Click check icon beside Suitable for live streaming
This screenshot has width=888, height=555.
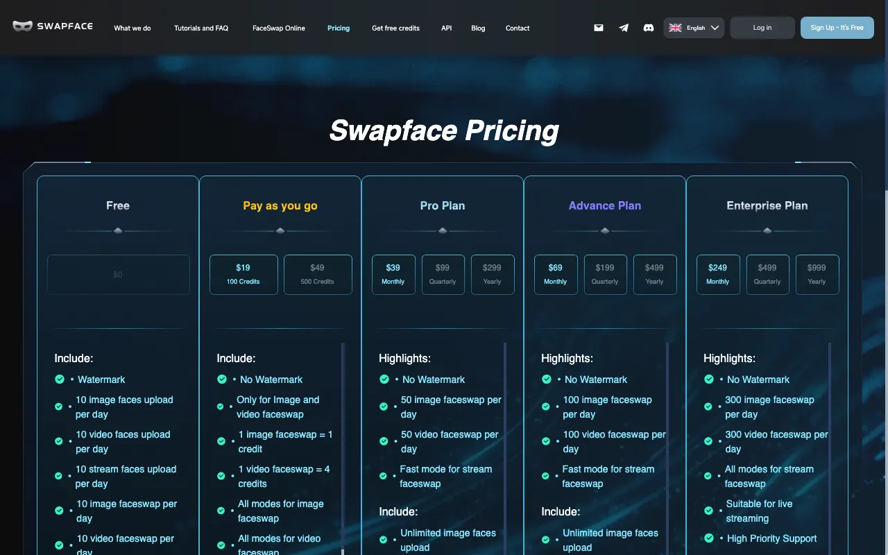708,511
